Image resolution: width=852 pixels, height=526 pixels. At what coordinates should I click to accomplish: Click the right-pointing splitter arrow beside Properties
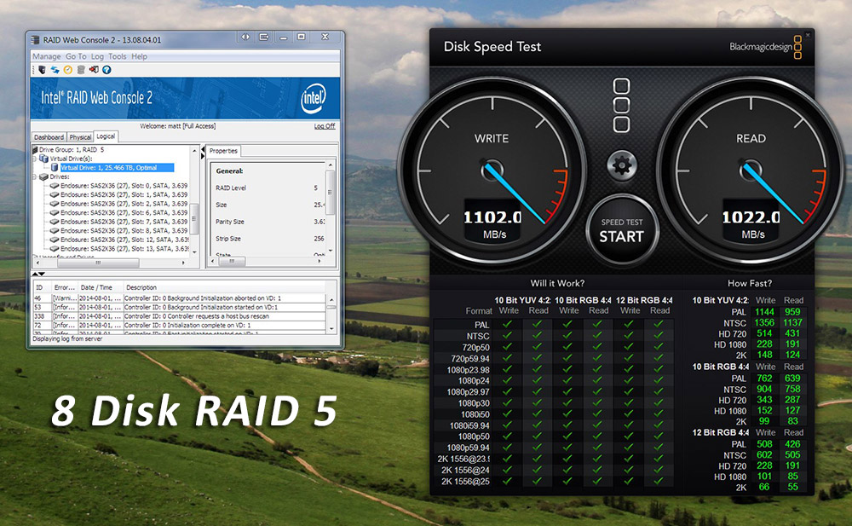(x=204, y=156)
